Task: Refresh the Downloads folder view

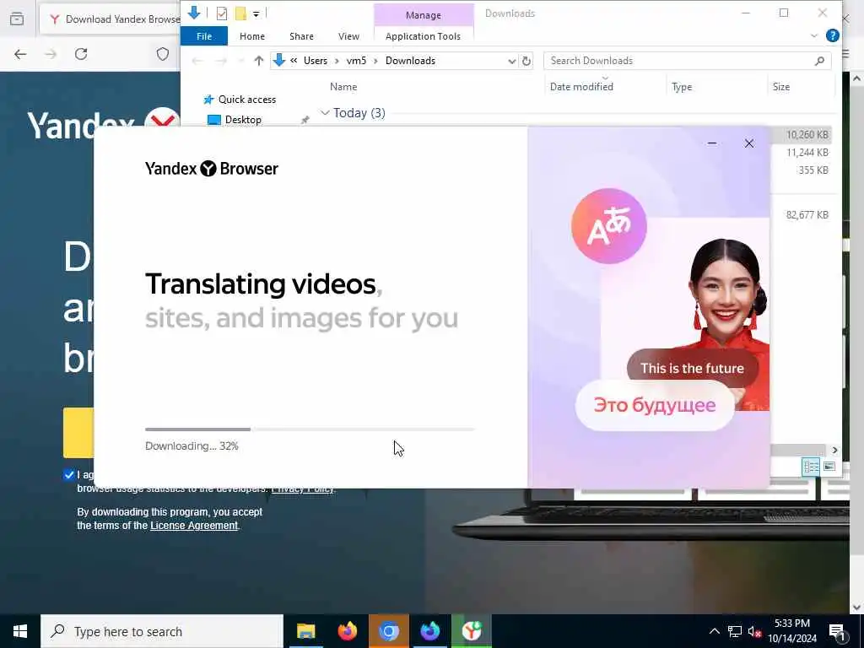Action: (526, 61)
